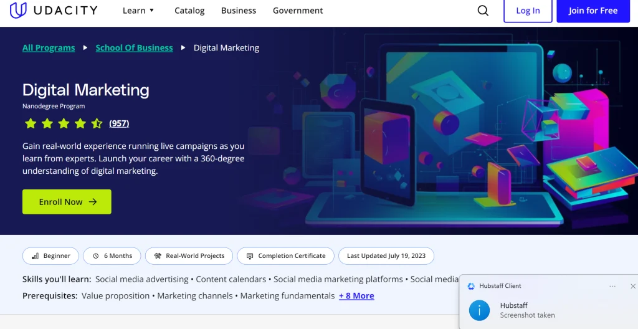Viewport: 638px width, 329px height.
Task: Open the Hubstaff notification options ellipsis
Action: (612, 286)
